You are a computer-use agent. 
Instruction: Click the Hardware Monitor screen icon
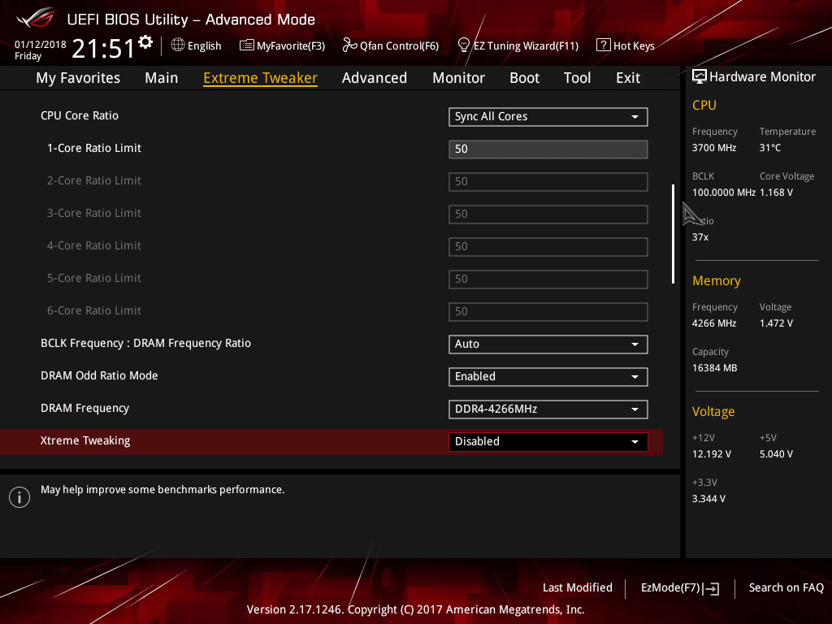(700, 77)
